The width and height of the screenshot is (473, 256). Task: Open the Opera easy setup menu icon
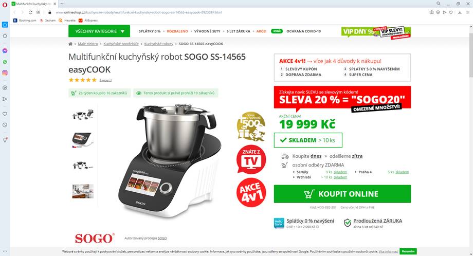coord(468,12)
